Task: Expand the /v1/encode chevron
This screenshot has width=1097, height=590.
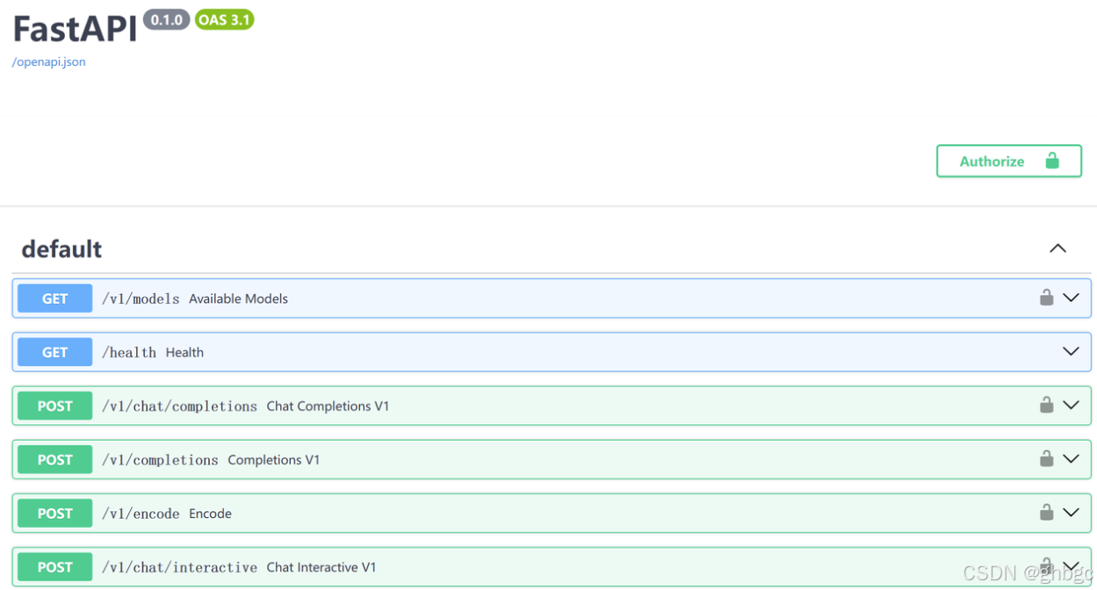Action: (x=1071, y=512)
